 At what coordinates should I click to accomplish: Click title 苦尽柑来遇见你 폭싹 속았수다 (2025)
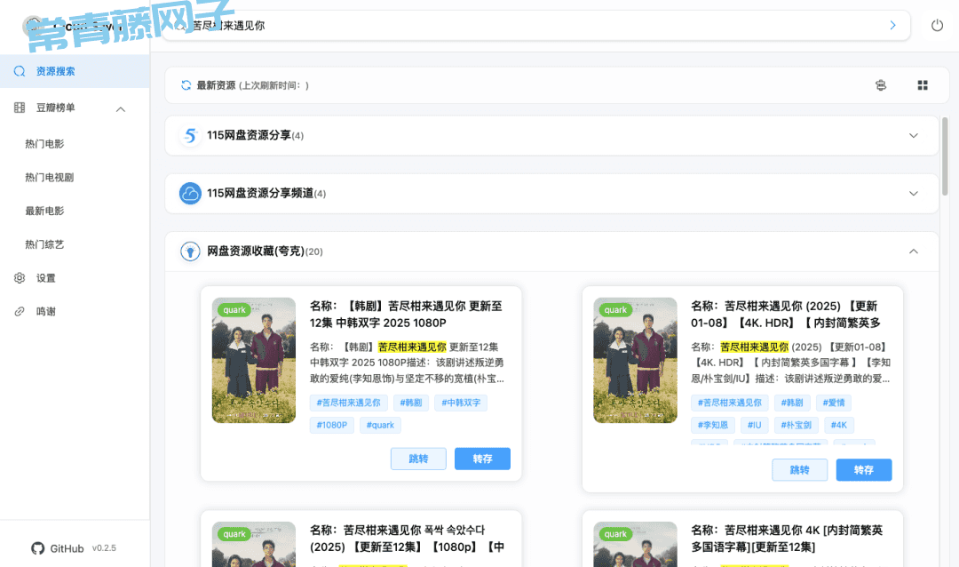click(408, 539)
